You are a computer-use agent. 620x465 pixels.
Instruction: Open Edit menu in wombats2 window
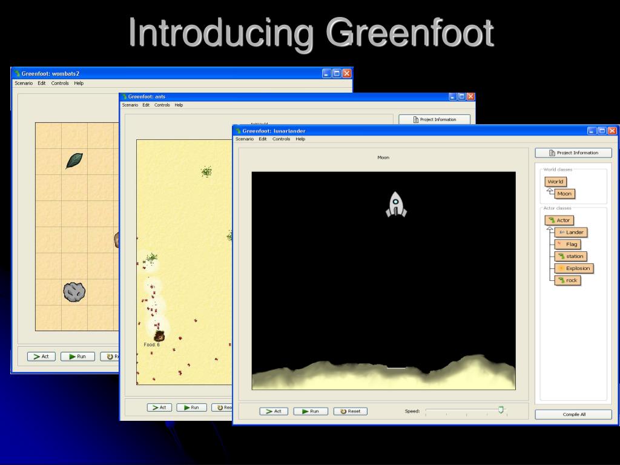coord(42,83)
